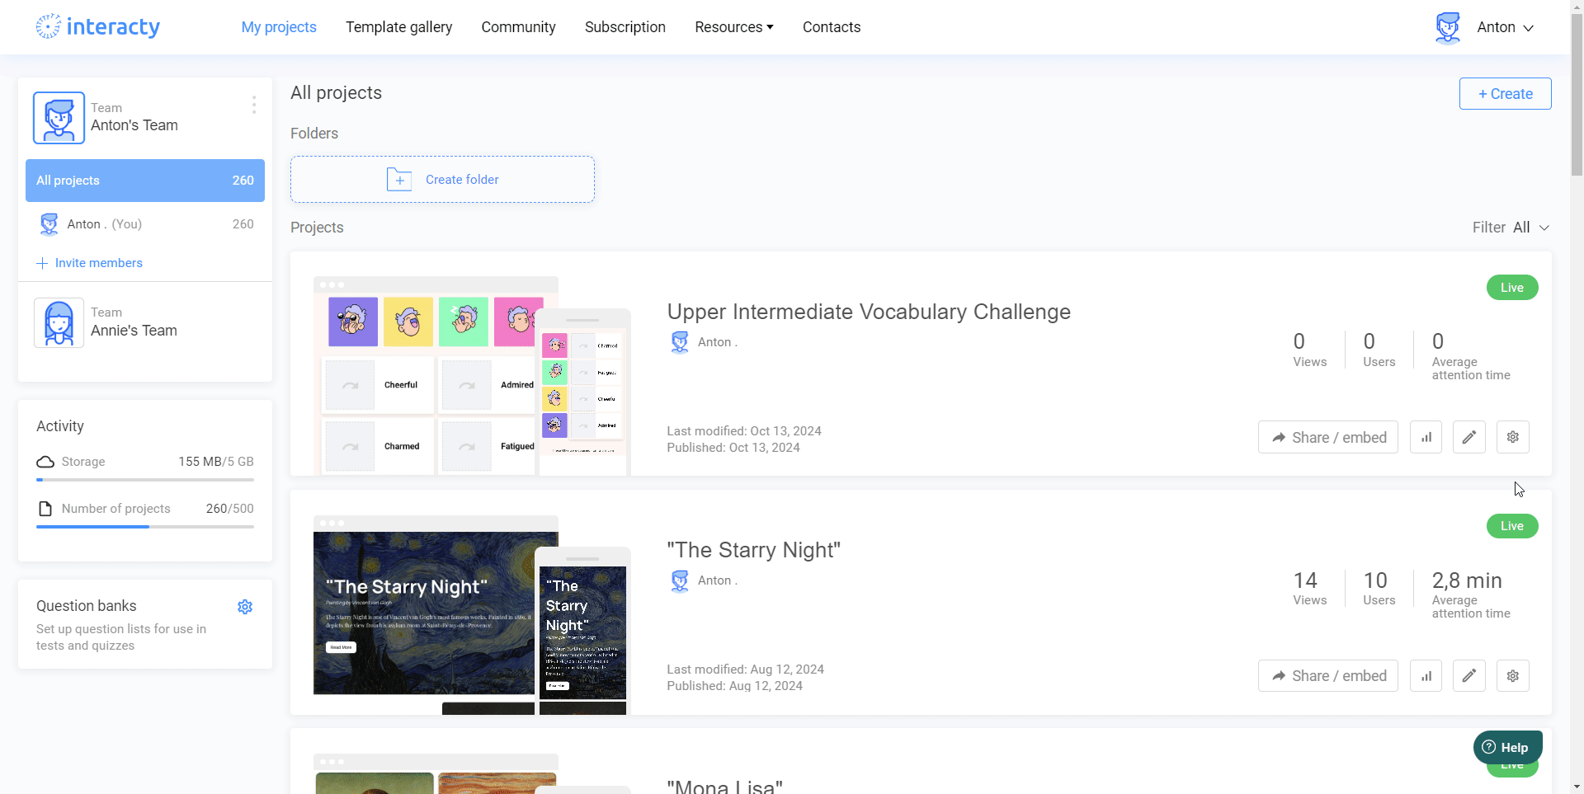Click Invite members link
1584x794 pixels.
click(x=99, y=263)
